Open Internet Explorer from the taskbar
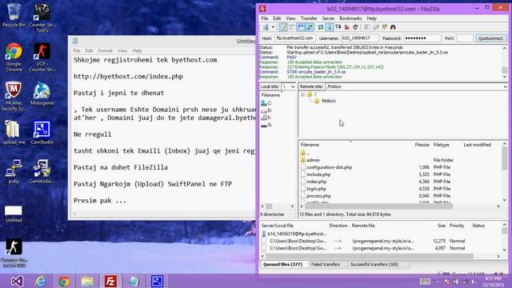This screenshot has width=512, height=288. coord(41,281)
